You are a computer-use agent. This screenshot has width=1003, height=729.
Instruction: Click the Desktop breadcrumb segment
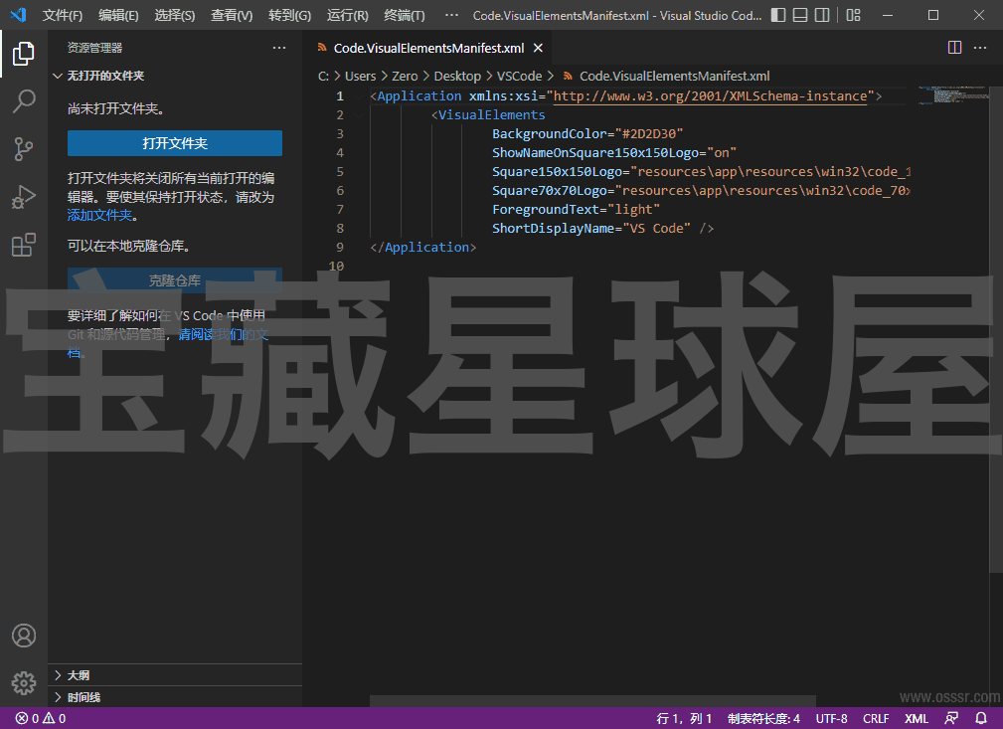pos(457,77)
